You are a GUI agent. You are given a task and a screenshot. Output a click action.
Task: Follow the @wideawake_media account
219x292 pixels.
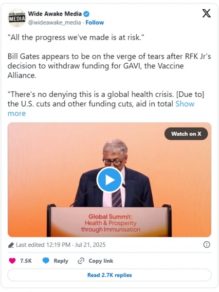tap(94, 22)
